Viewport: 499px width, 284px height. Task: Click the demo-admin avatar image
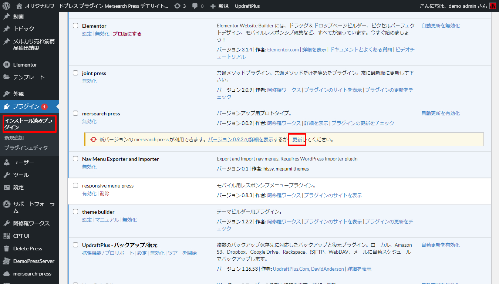[x=492, y=6]
